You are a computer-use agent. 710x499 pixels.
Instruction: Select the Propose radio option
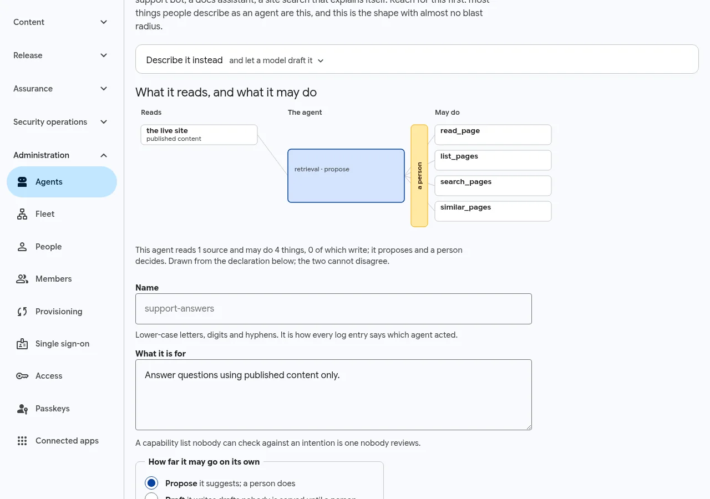[151, 483]
